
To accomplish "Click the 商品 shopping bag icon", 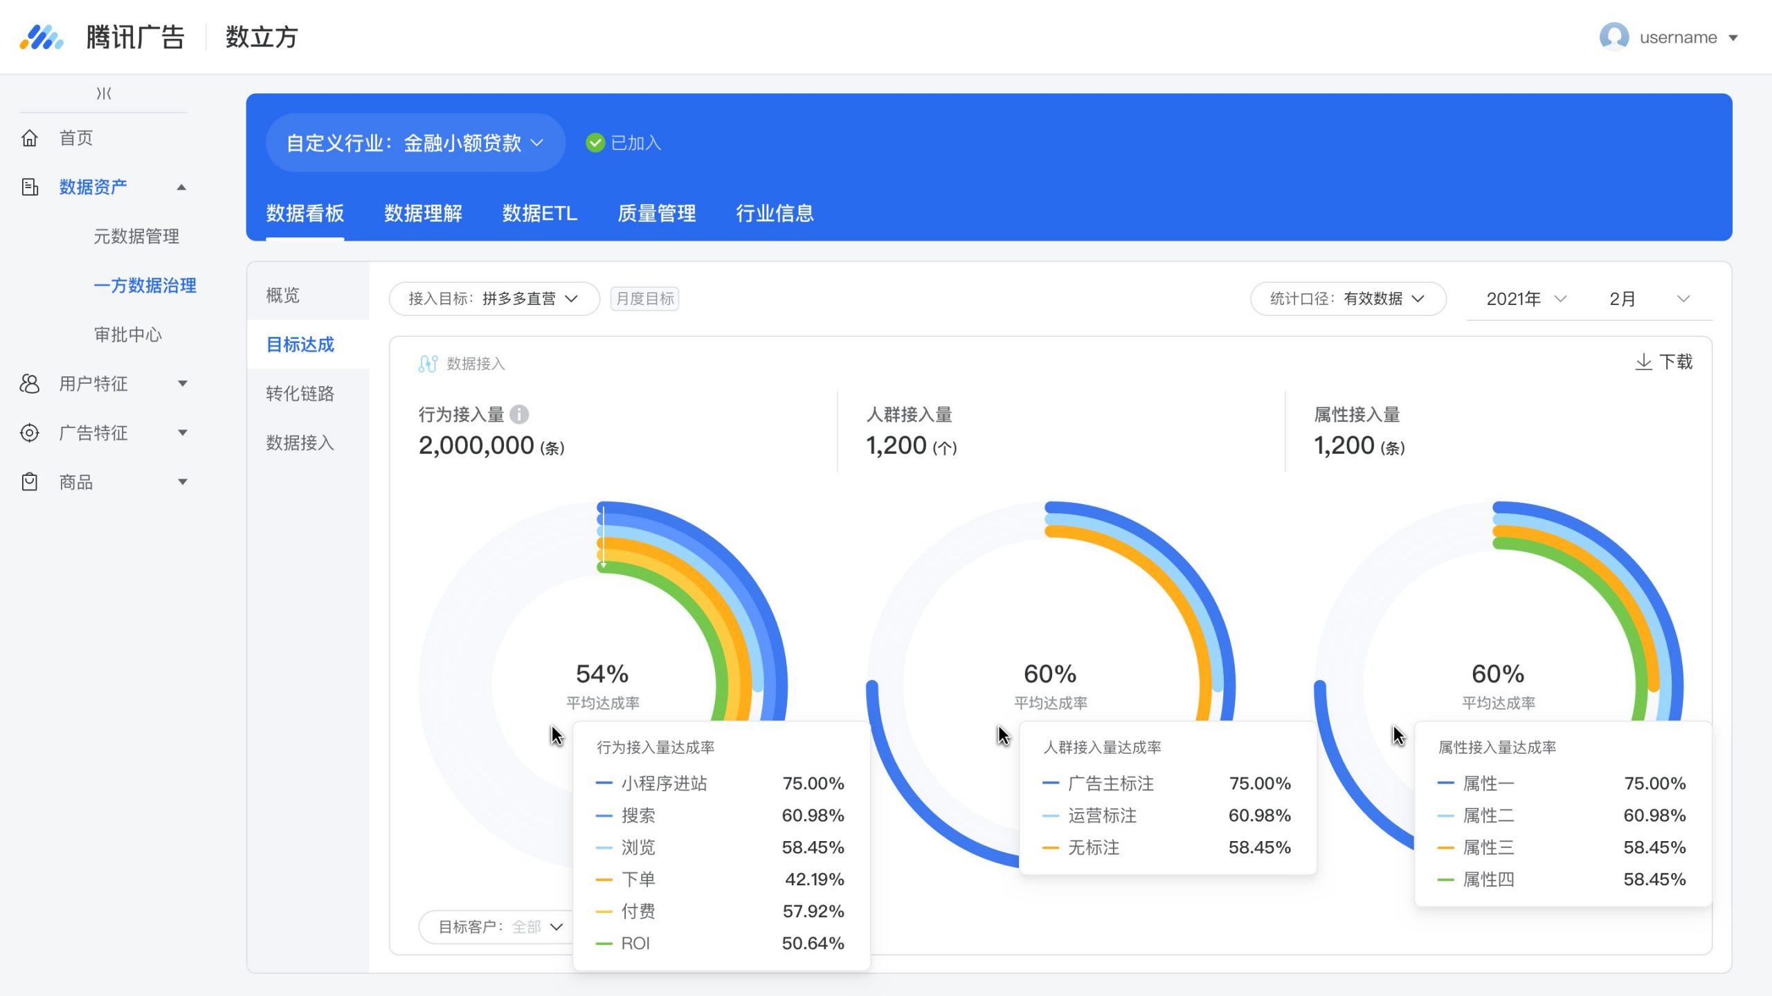I will (x=30, y=482).
